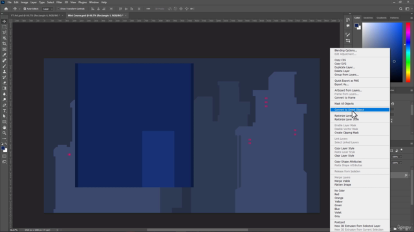Image resolution: width=414 pixels, height=232 pixels.
Task: Switch to the Swatches panel tab
Action: [368, 17]
